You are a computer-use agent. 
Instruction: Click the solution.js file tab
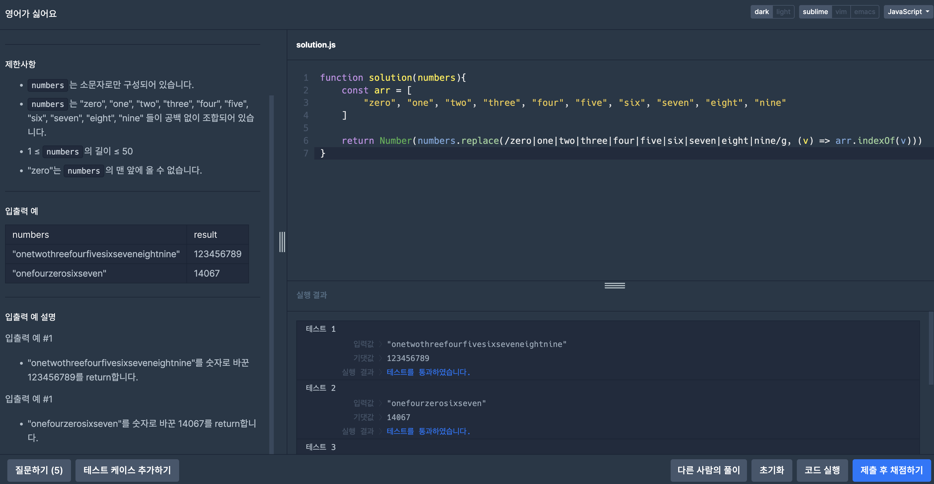click(x=315, y=45)
